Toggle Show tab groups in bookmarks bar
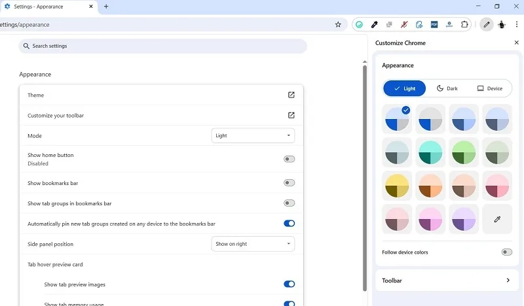Screen dimensions: 524x306 pyautogui.click(x=289, y=203)
